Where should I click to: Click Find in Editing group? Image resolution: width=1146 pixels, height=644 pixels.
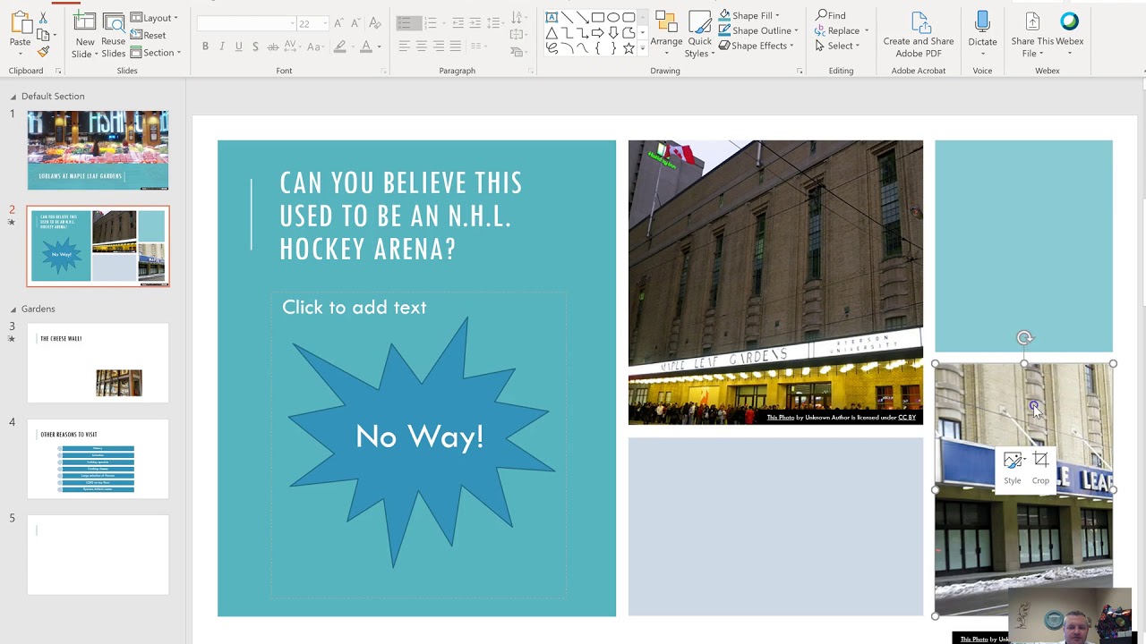click(831, 15)
